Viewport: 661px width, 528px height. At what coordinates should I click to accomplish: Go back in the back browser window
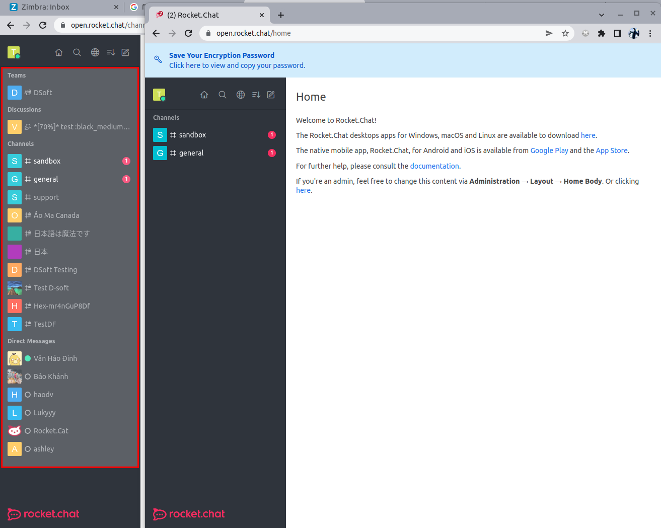(x=11, y=25)
